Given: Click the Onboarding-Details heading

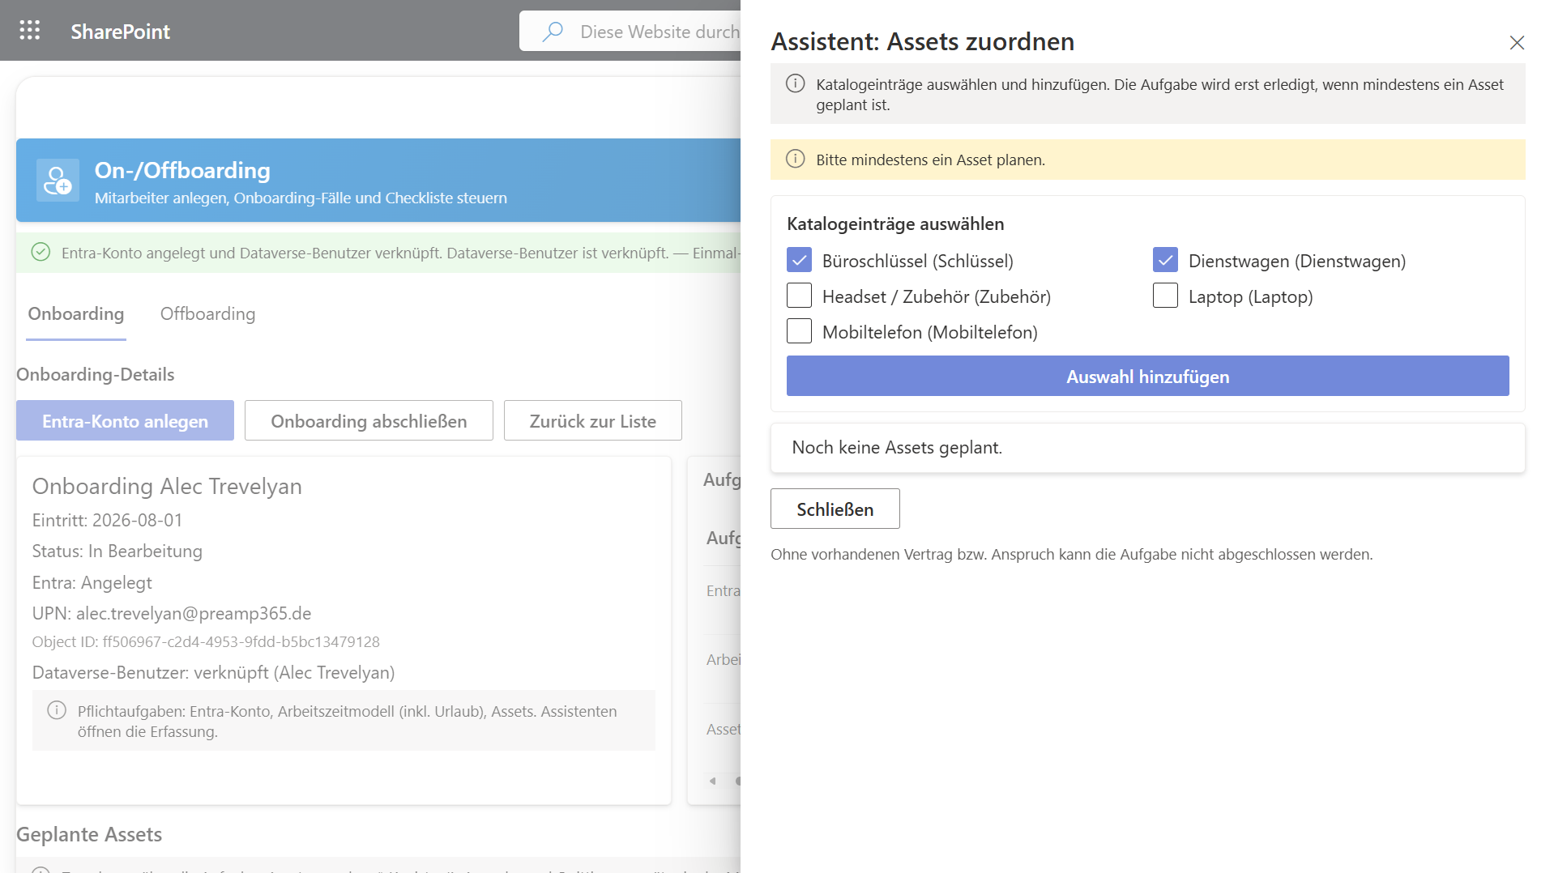Looking at the screenshot, I should pyautogui.click(x=96, y=374).
